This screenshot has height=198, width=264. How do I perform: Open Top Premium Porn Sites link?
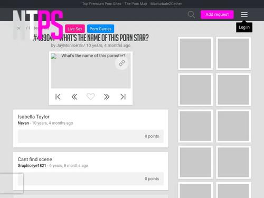click(x=102, y=4)
